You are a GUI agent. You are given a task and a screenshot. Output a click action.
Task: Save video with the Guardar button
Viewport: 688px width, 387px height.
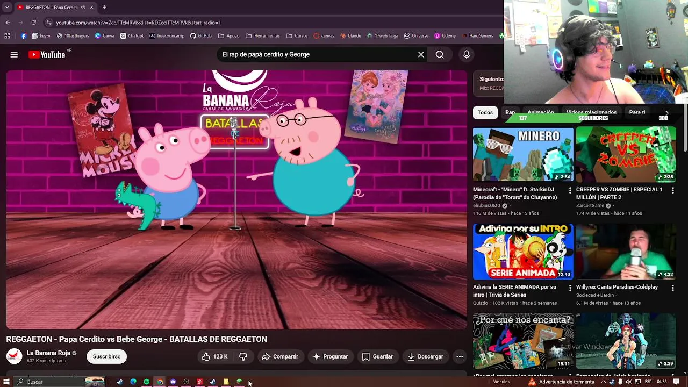377,356
